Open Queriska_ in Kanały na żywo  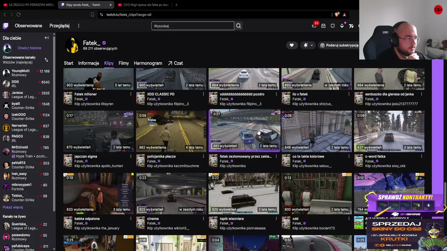(x=27, y=226)
